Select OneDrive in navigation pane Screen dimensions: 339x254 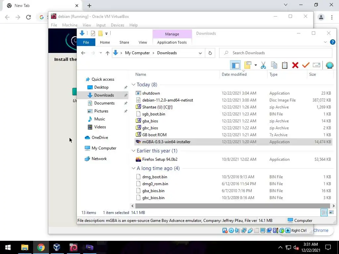(x=100, y=138)
